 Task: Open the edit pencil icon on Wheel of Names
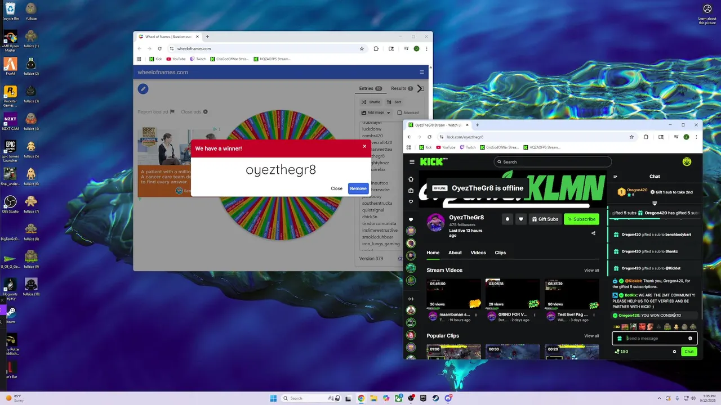[143, 89]
